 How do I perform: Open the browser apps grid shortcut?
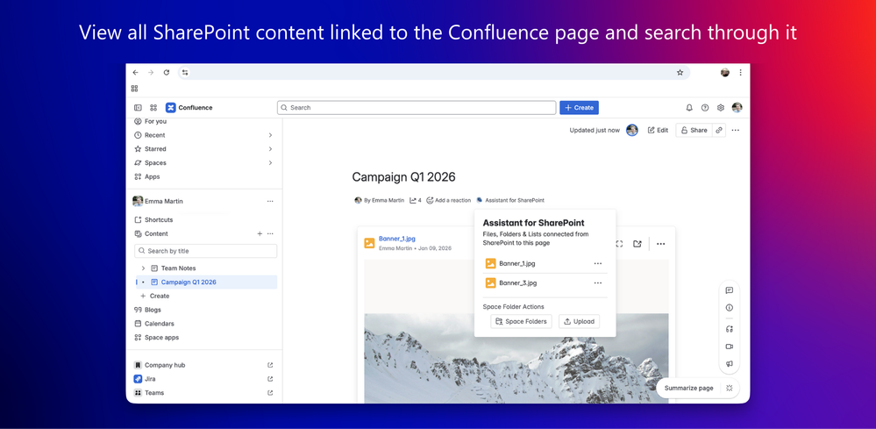pos(135,89)
